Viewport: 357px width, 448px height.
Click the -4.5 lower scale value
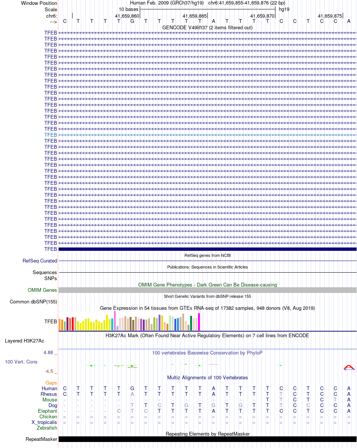pos(49,371)
